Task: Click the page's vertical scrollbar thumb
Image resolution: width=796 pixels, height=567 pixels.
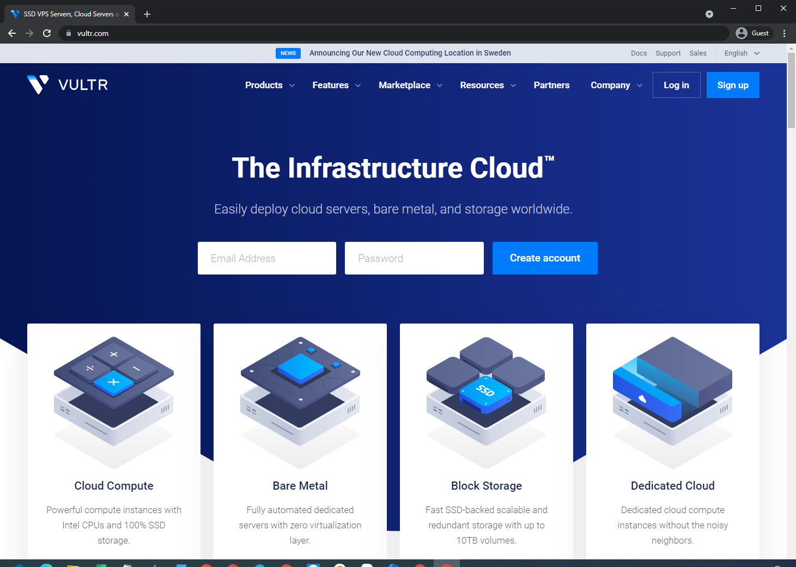Action: pos(791,90)
